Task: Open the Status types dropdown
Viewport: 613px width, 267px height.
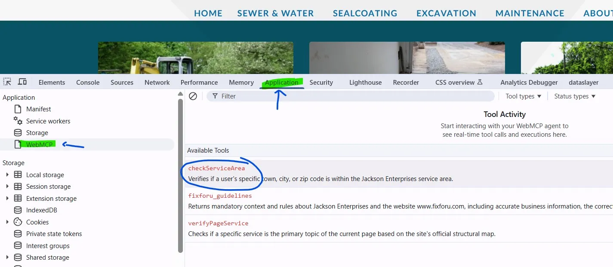Action: [x=575, y=96]
